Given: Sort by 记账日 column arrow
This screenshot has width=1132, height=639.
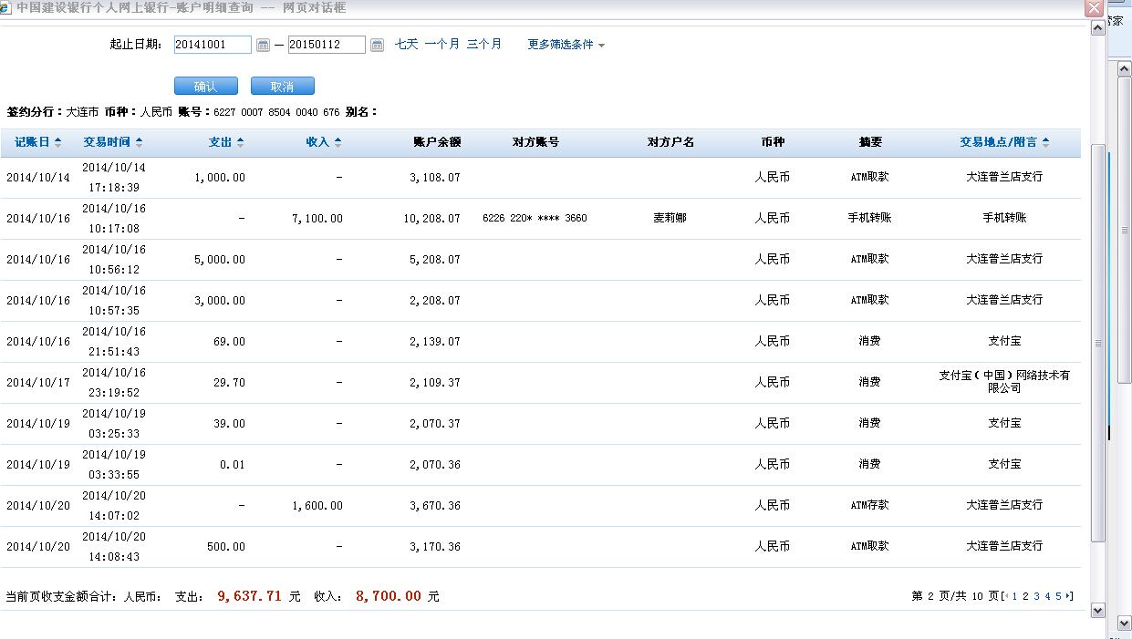Looking at the screenshot, I should click(58, 142).
